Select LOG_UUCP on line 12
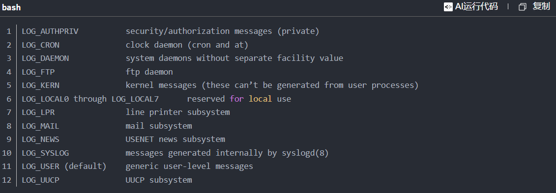 41,180
